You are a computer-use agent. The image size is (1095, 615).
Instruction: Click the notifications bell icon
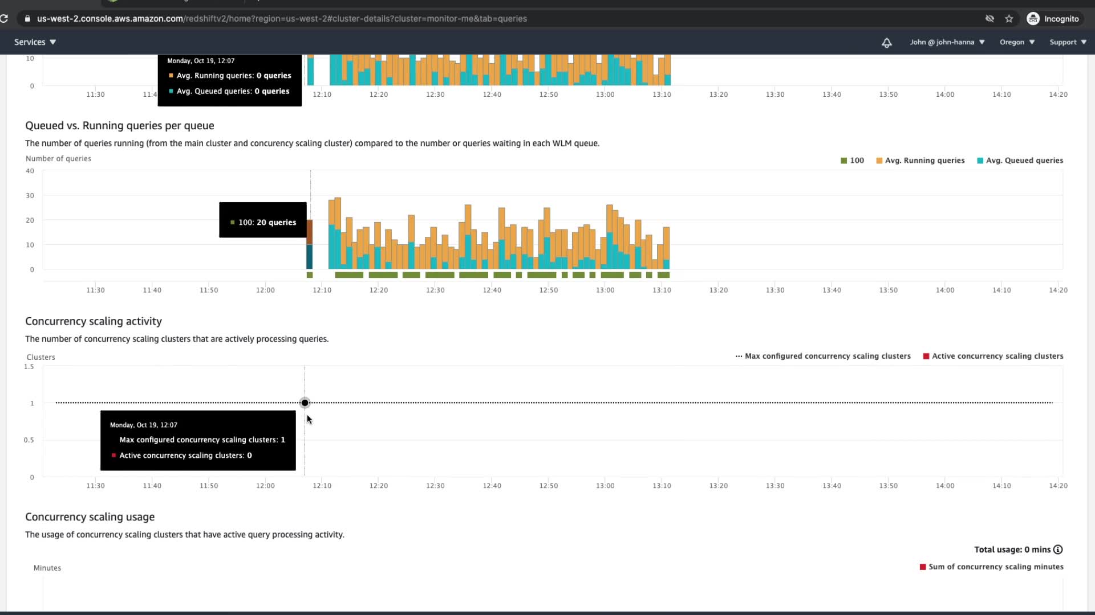click(x=886, y=43)
